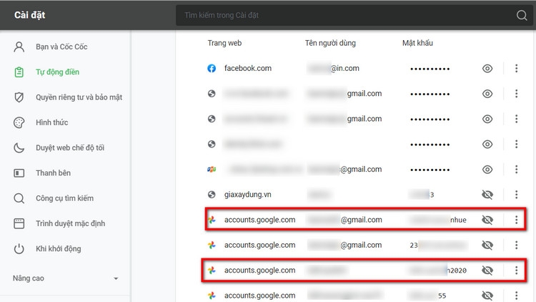Open more actions for second blurred gmail.com row
The image size is (536, 302).
point(516,120)
